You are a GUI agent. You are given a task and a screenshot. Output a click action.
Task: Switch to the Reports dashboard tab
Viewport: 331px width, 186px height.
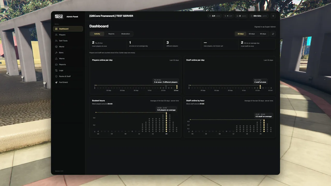111,34
